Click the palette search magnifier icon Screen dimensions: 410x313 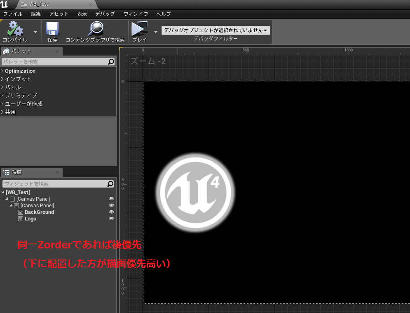[x=111, y=62]
